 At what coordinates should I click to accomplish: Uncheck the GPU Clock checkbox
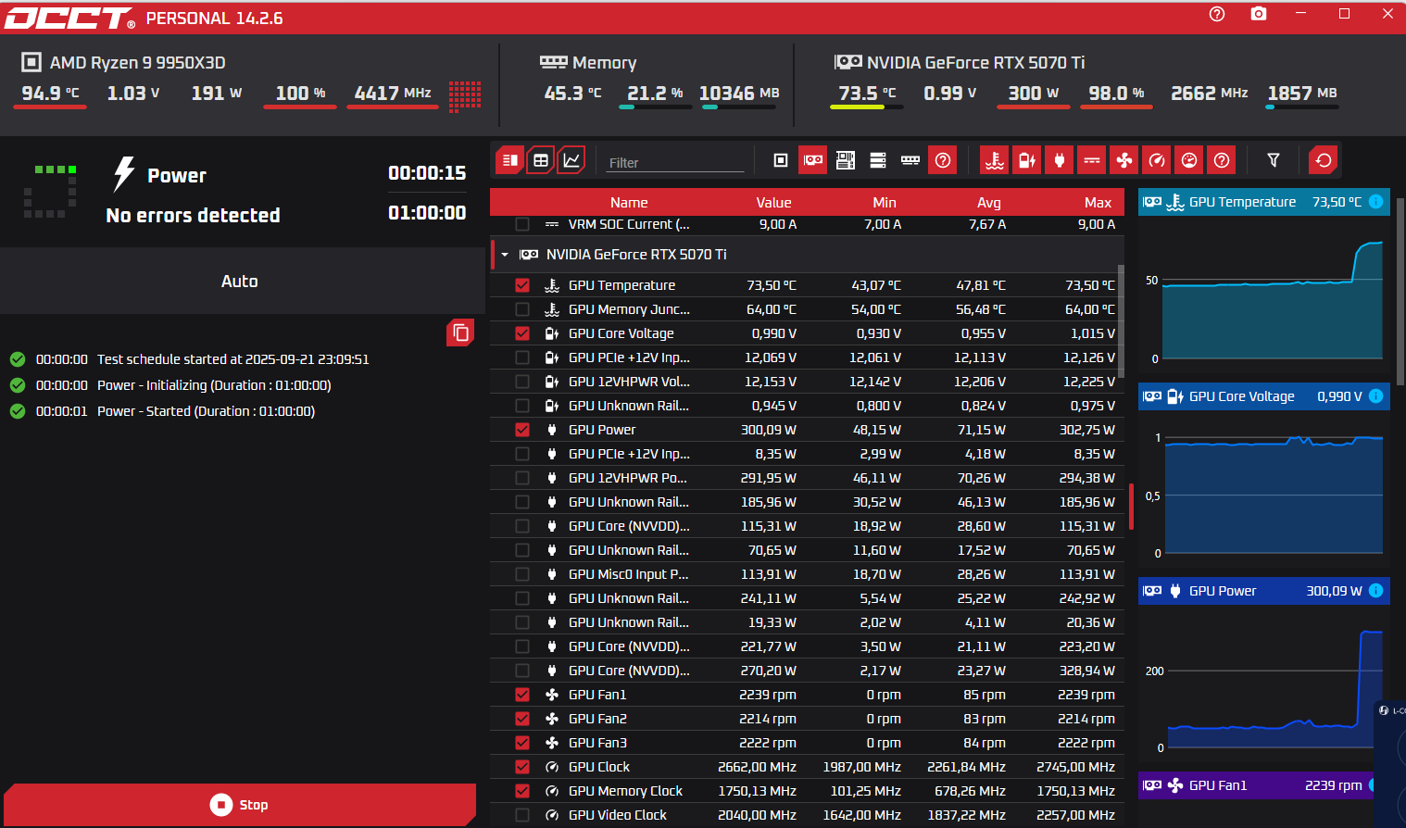(x=522, y=767)
